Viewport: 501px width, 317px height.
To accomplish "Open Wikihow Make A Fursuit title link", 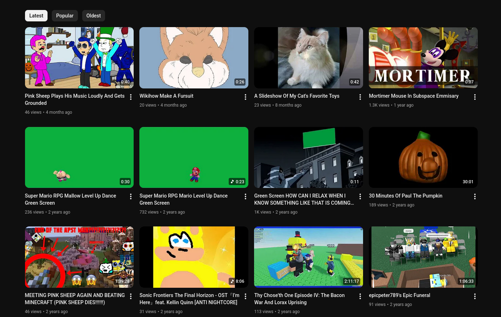I will click(x=166, y=96).
